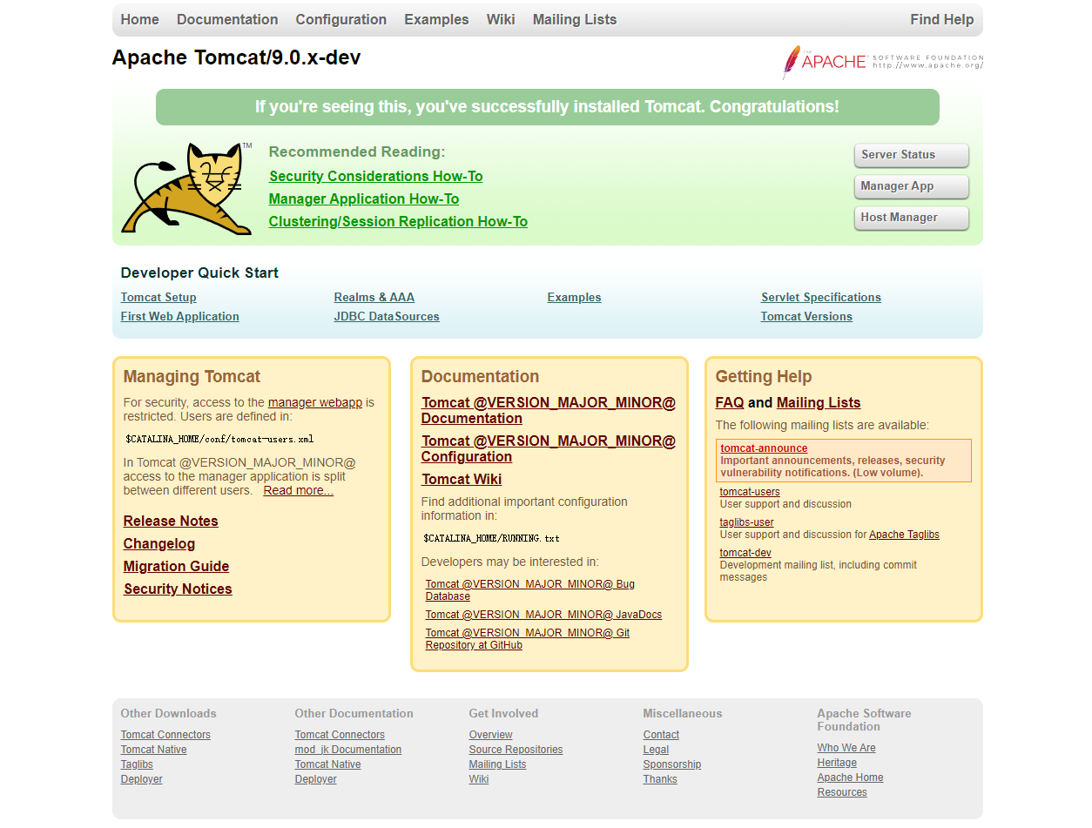The height and width of the screenshot is (828, 1092).
Task: Open Source Repositories footer link
Action: click(x=516, y=750)
